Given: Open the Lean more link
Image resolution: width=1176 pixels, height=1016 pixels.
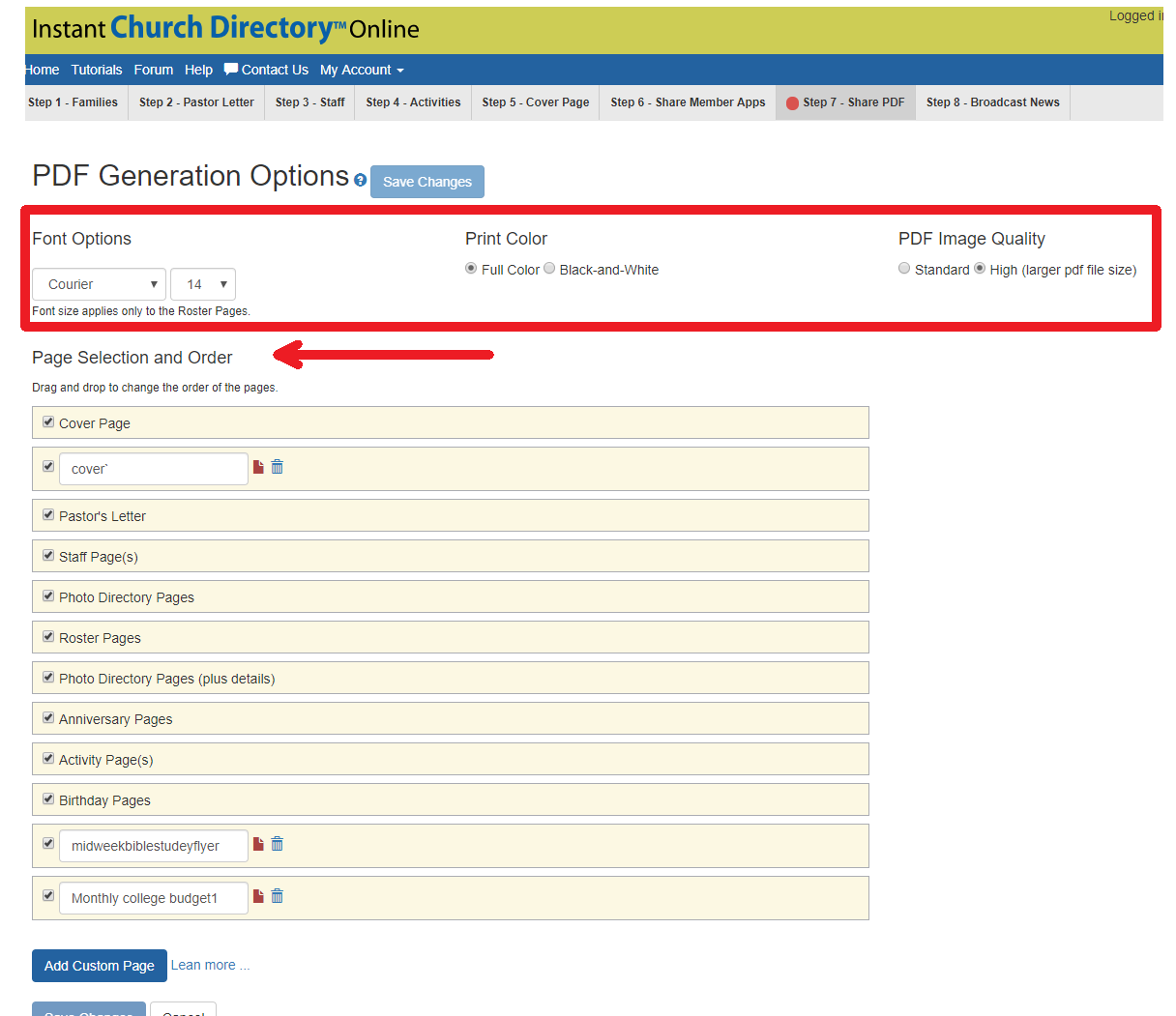Looking at the screenshot, I should [x=209, y=965].
